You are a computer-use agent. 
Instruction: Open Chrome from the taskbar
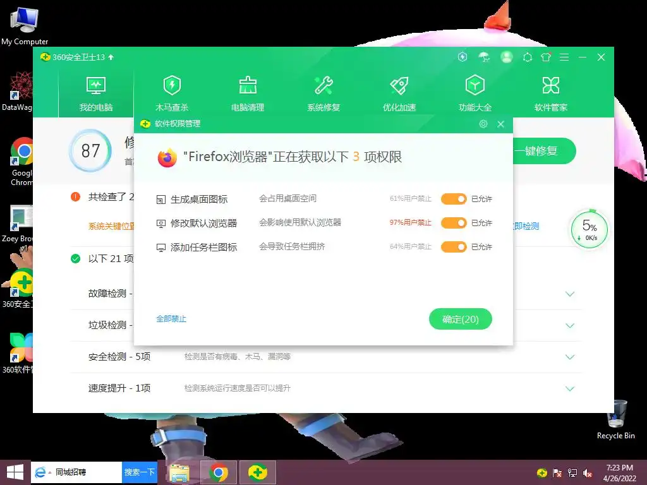[x=219, y=472]
